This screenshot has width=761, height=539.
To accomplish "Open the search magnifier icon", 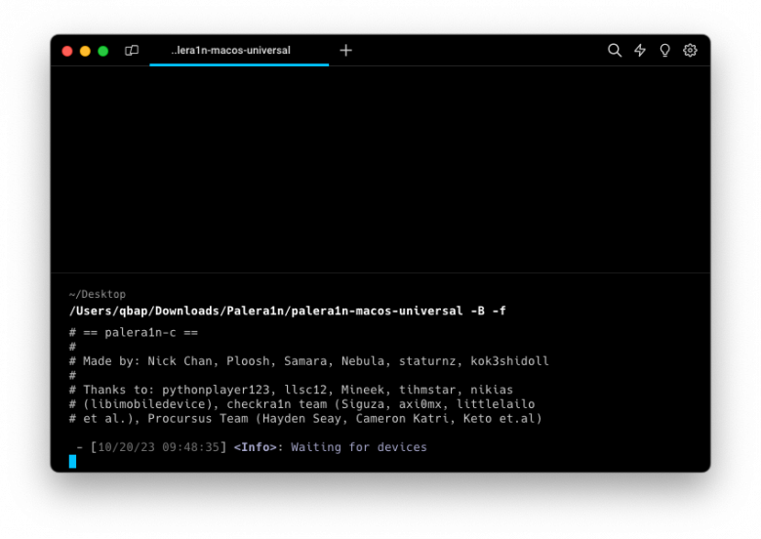I will click(x=615, y=50).
